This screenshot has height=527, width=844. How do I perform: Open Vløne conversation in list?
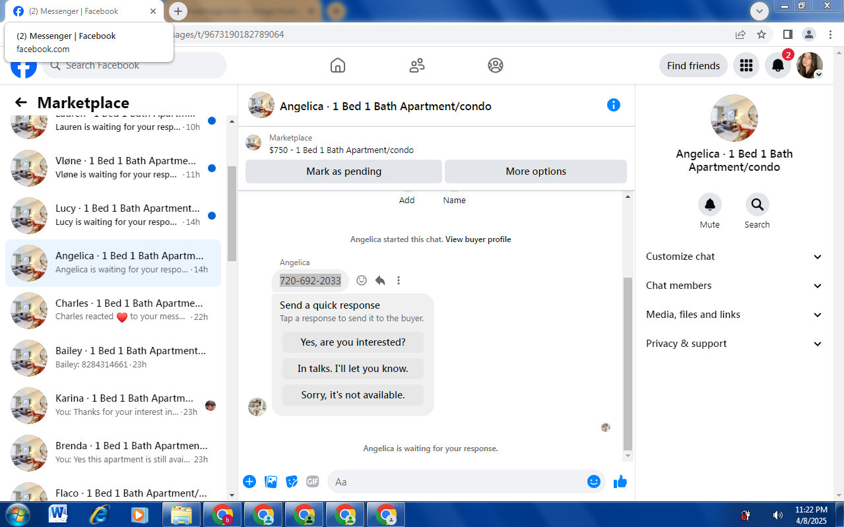click(113, 168)
